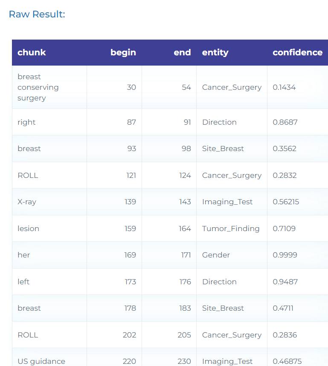Image resolution: width=328 pixels, height=366 pixels.
Task: Click confidence value 0.1434
Action: pyautogui.click(x=284, y=87)
